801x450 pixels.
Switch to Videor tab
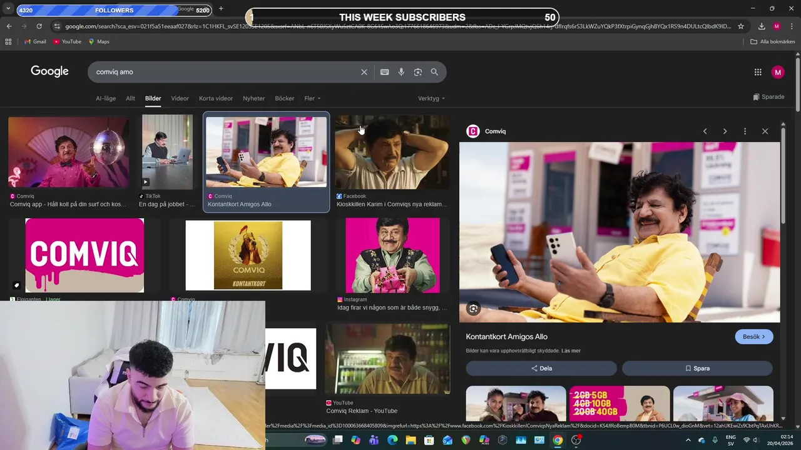180,98
